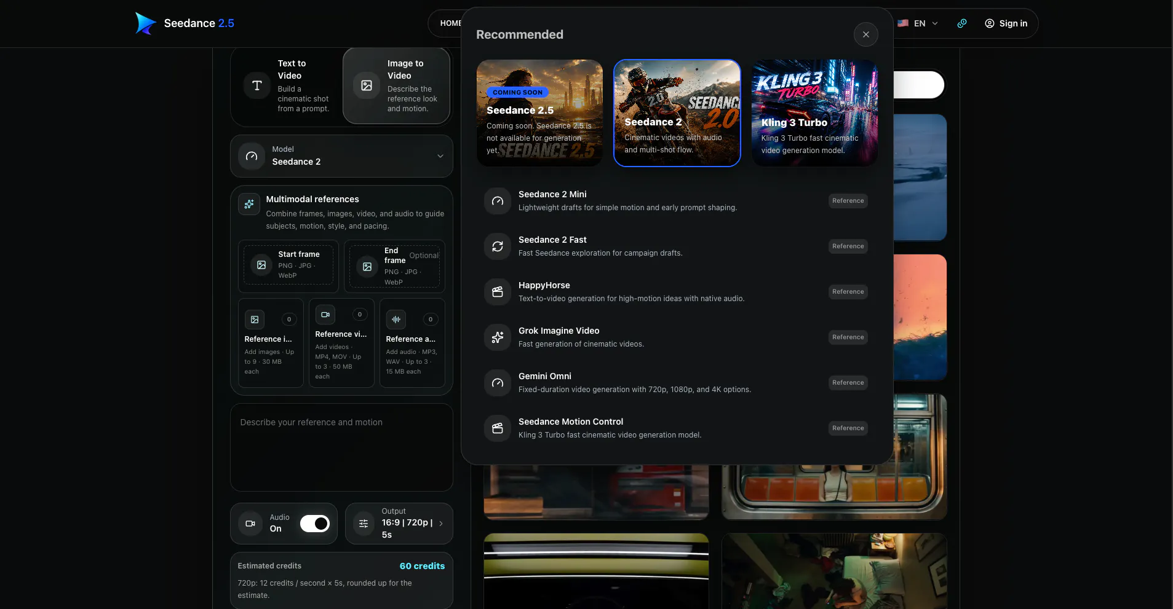This screenshot has height=609, width=1173.
Task: Switch to the Text to Video tab
Action: point(287,86)
